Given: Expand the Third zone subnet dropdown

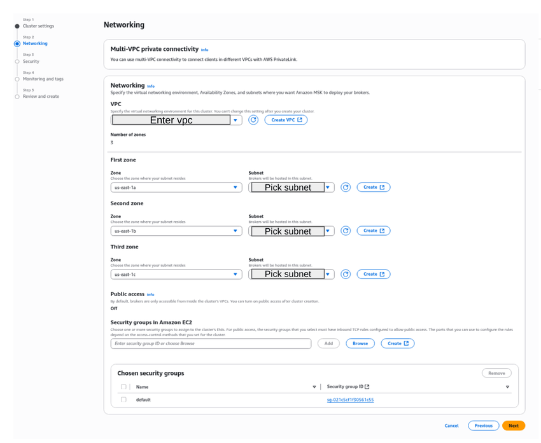Looking at the screenshot, I should coord(328,274).
